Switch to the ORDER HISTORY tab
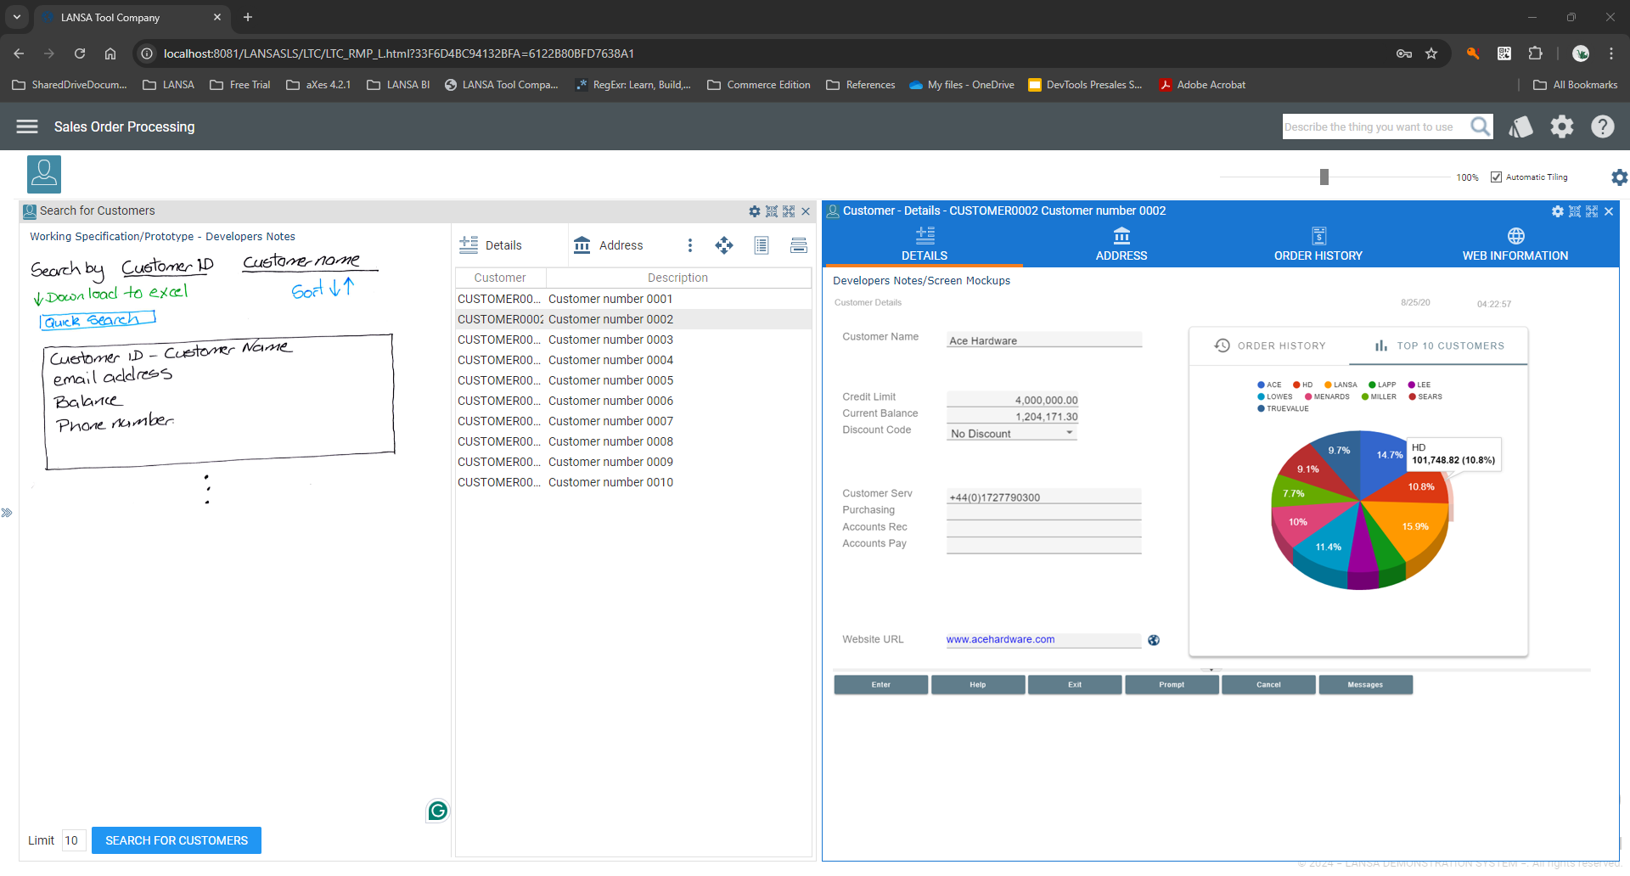Screen dimensions: 1630x876 [1318, 244]
